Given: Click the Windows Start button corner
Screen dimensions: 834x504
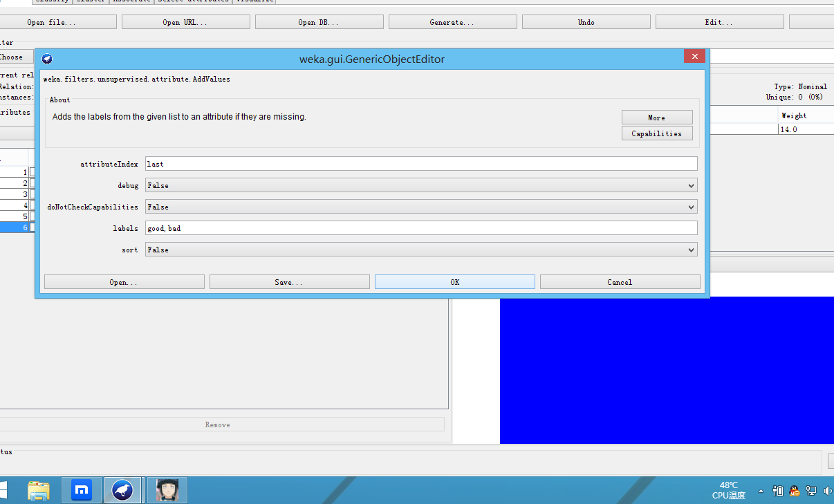Looking at the screenshot, I should [x=3, y=490].
